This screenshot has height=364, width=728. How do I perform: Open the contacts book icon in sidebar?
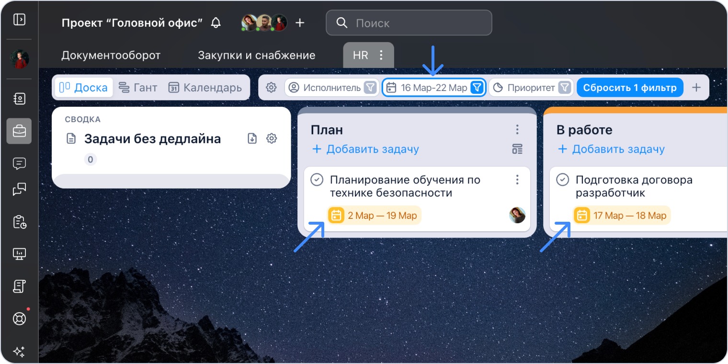point(19,99)
